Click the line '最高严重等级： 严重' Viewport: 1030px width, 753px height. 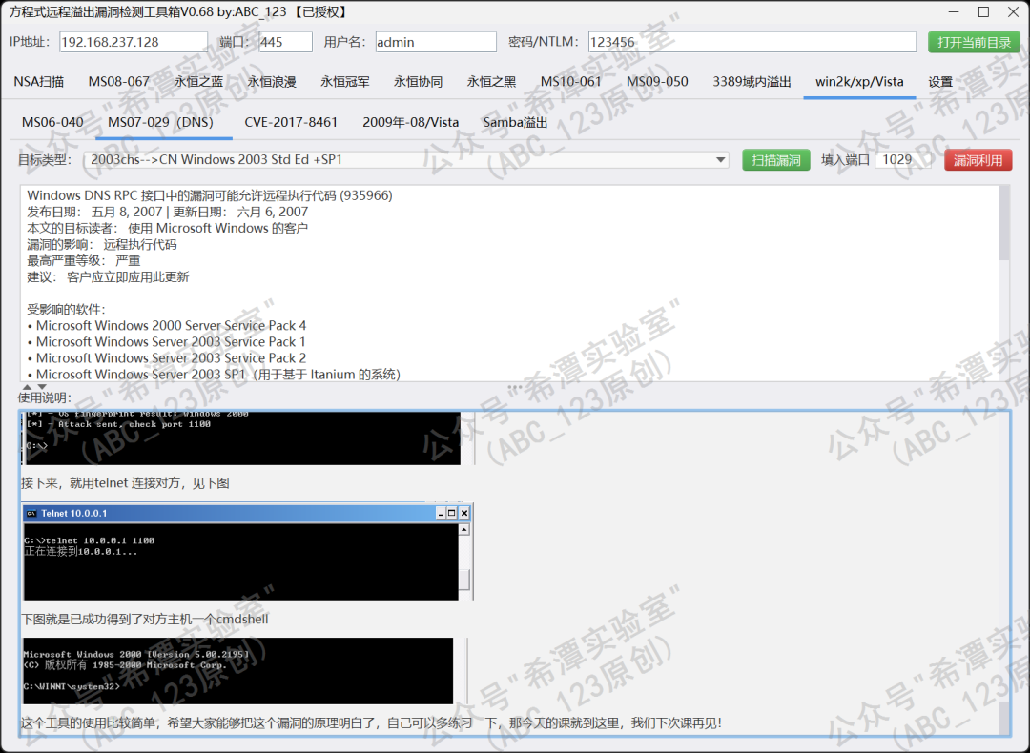pos(83,260)
